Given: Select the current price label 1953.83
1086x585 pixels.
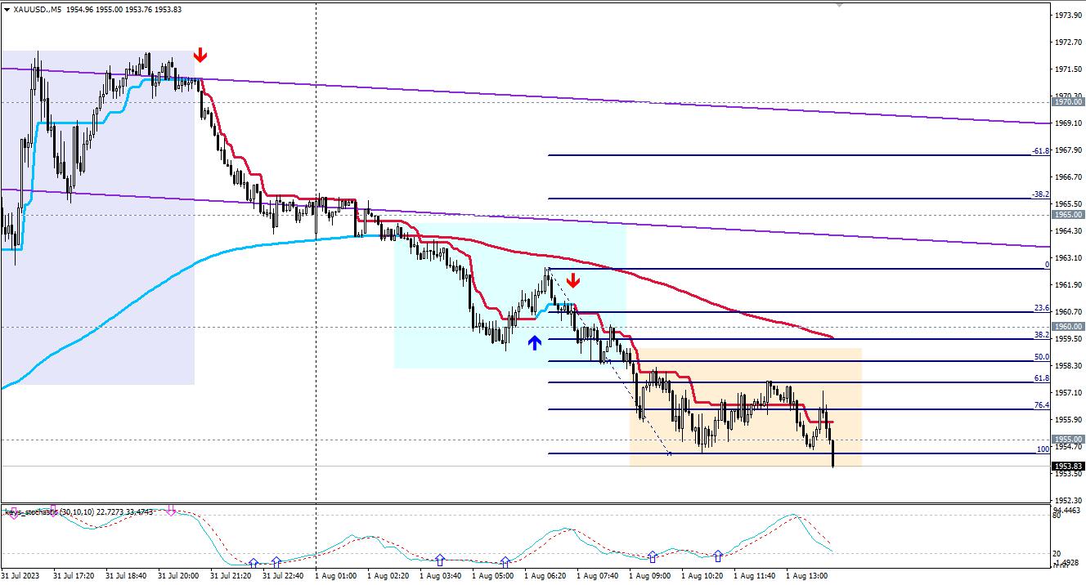Looking at the screenshot, I should 1067,466.
